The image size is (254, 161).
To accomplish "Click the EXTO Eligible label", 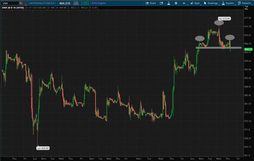I will [x=99, y=3].
